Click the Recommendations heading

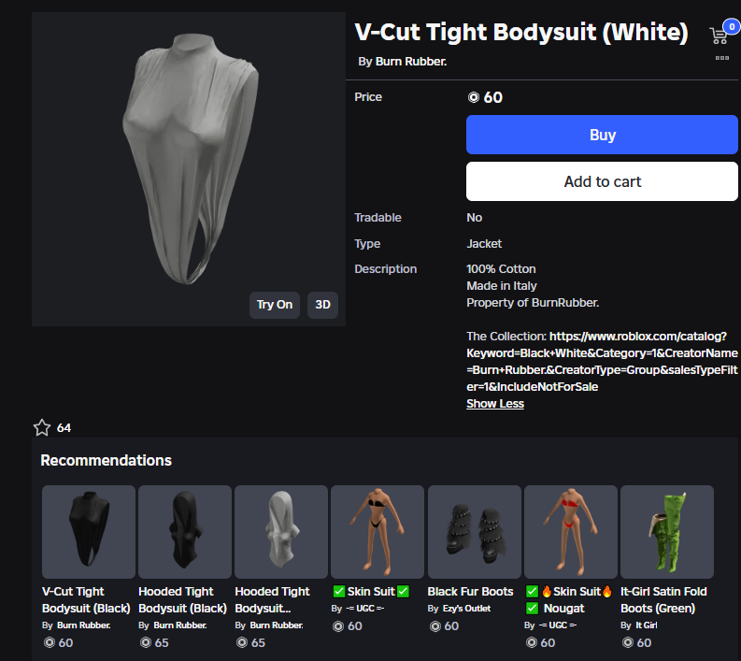[106, 460]
